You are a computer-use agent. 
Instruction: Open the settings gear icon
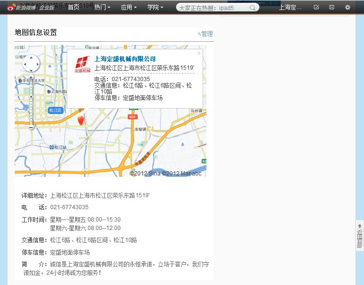[x=347, y=7]
